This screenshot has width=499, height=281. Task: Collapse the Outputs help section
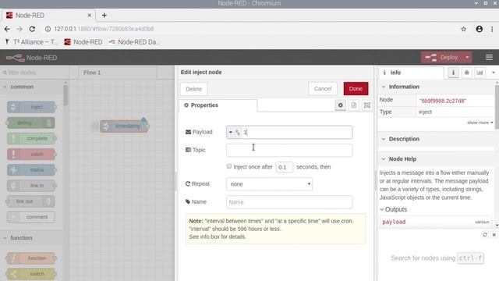(393, 209)
